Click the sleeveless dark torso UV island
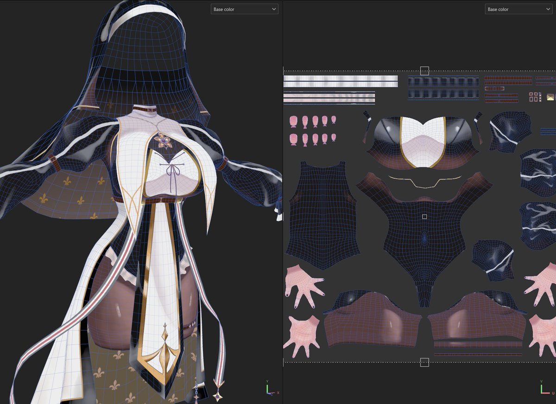Viewport: 556px width, 404px height. point(323,215)
